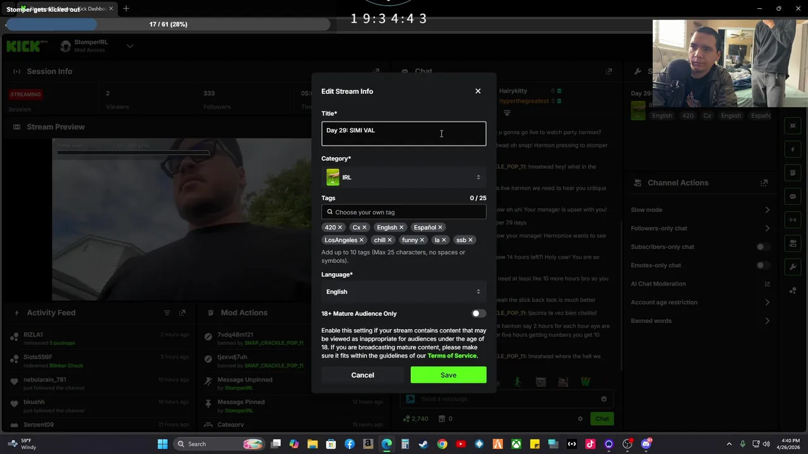Open emoji picker in message box
Viewport: 808px width, 454px height.
[x=604, y=399]
